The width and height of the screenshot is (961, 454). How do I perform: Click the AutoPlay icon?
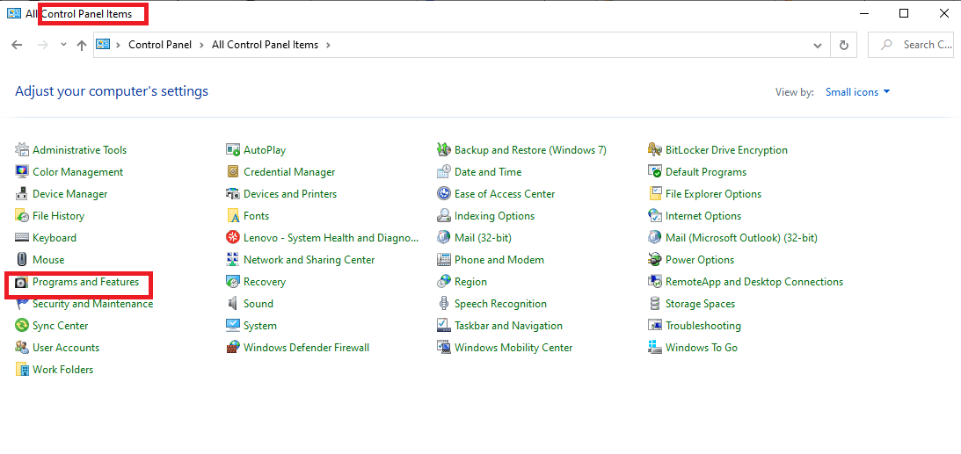[233, 150]
